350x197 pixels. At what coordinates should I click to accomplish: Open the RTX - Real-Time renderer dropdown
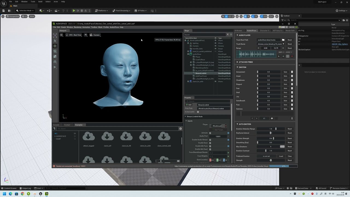74,35
